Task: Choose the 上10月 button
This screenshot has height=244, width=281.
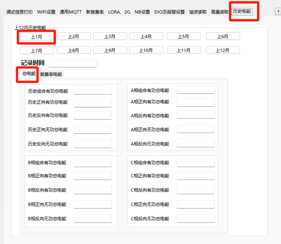Action: tap(146, 50)
